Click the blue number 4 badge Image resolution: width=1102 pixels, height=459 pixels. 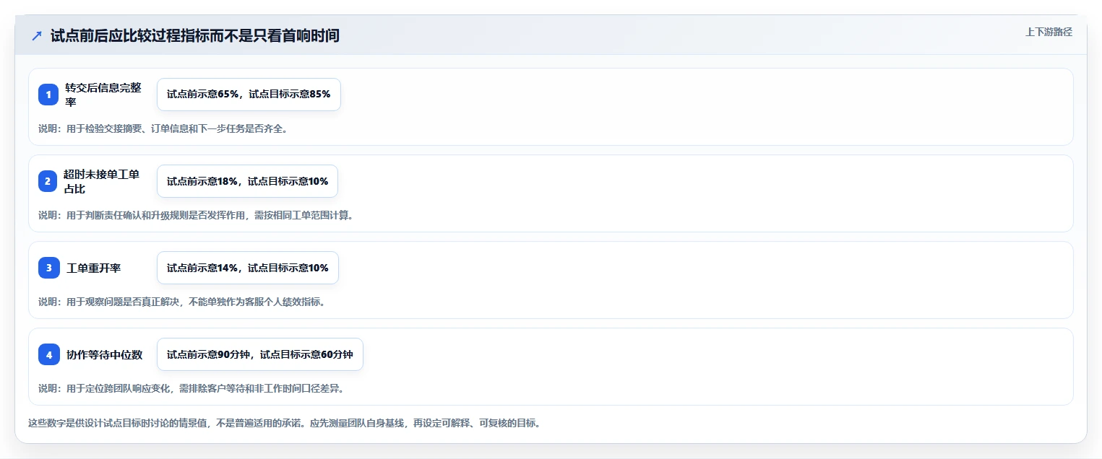[48, 354]
